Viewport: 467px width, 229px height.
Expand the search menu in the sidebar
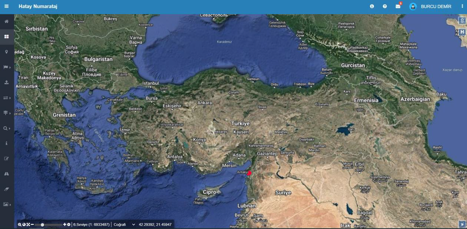(x=6, y=128)
